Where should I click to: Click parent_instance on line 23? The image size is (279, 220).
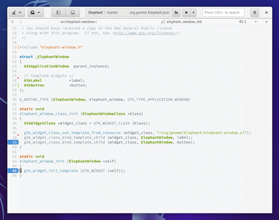pos(90,66)
